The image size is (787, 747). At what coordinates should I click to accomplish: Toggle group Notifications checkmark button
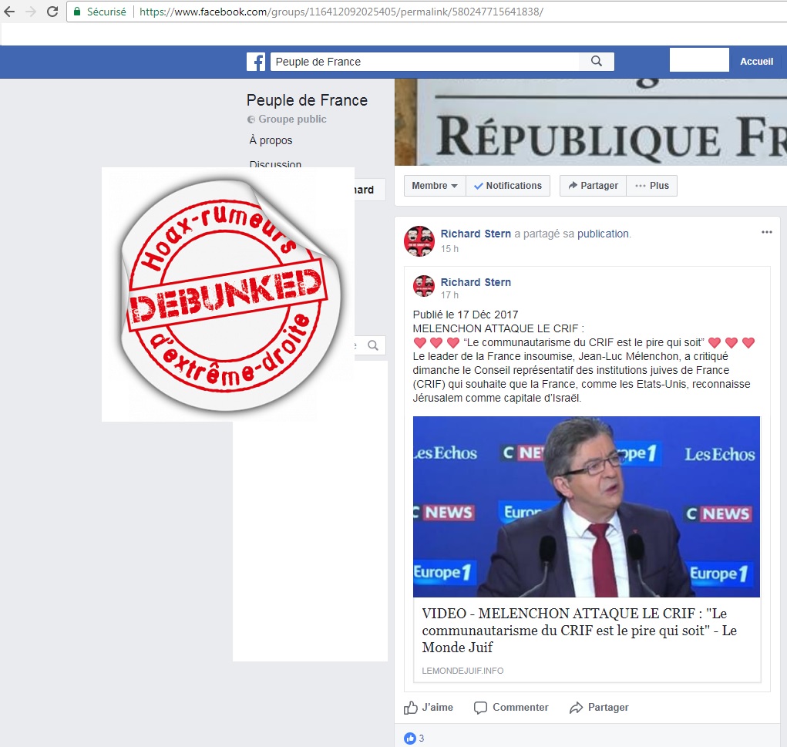508,186
